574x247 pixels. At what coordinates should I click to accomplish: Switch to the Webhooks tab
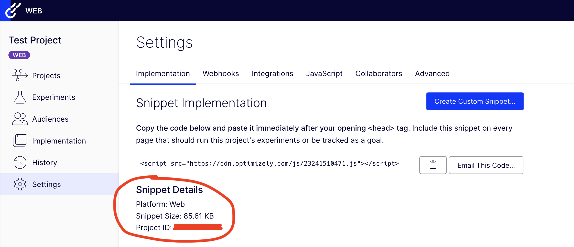(221, 73)
